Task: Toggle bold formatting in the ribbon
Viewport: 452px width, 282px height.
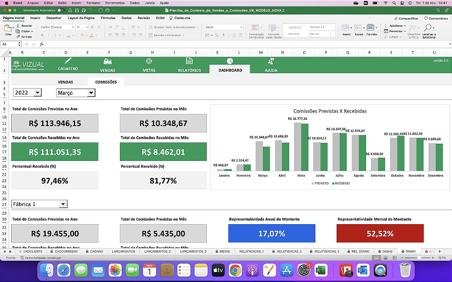Action: click(42, 35)
